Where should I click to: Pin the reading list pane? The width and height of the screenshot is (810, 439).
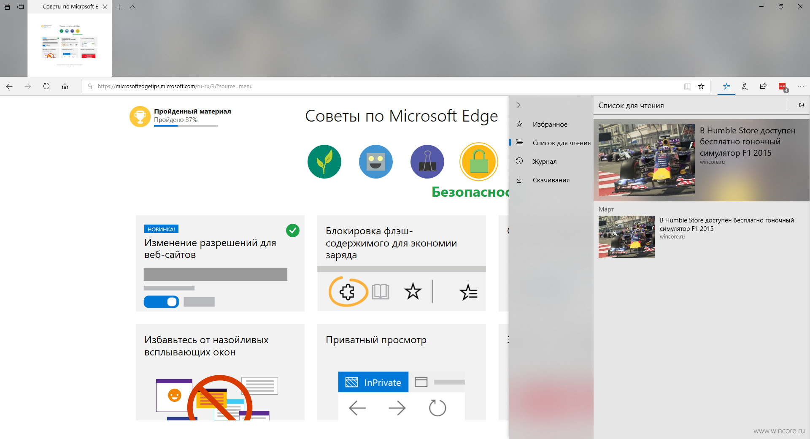pyautogui.click(x=800, y=105)
